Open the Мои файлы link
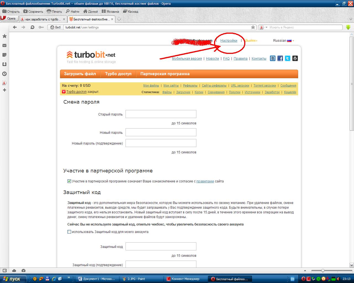 coord(151,85)
